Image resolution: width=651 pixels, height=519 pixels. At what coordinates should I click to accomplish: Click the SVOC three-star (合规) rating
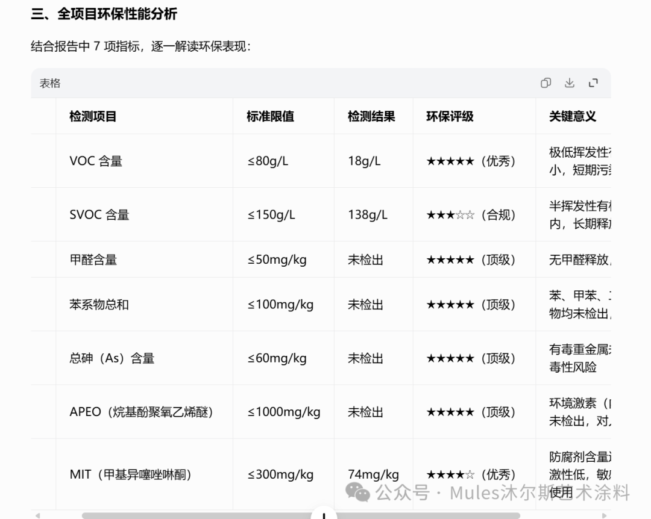pyautogui.click(x=471, y=215)
